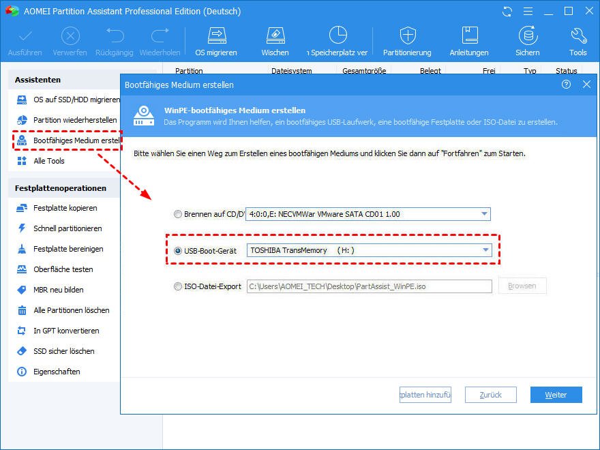Open Eigenschaften in sidebar
Image resolution: width=600 pixels, height=450 pixels.
coord(48,372)
